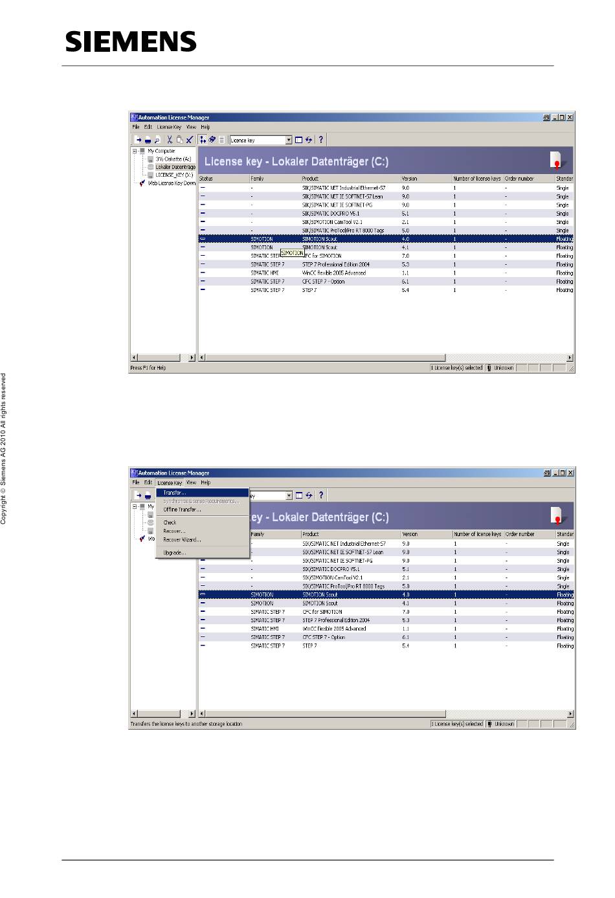Collapse the My Computer tree node
Screen dimensions: 615x898
point(135,151)
